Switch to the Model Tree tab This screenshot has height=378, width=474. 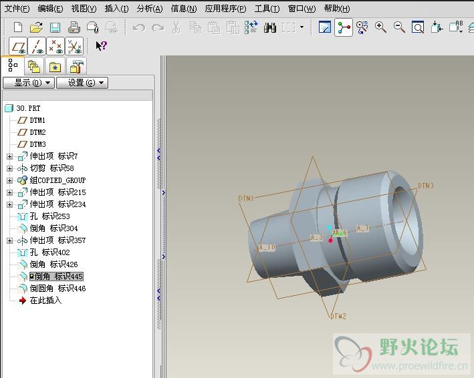[13, 65]
